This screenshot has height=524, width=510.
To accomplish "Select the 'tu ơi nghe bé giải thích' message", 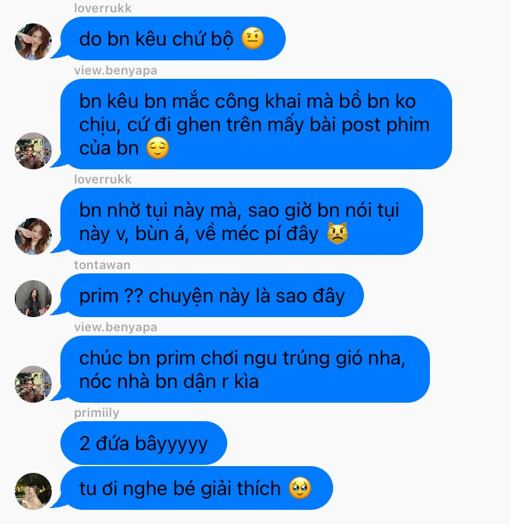I will tap(196, 488).
